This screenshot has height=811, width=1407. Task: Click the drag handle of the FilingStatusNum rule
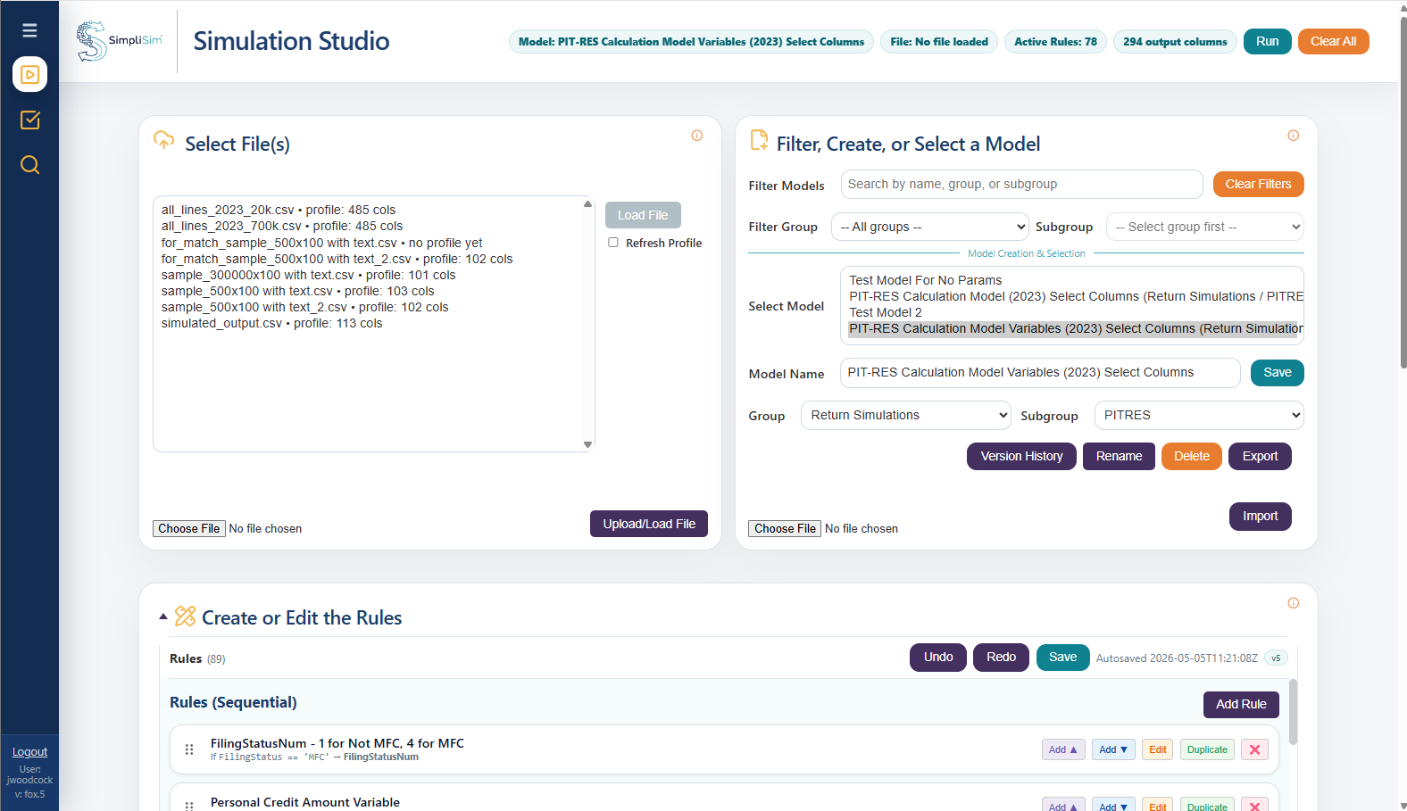click(x=189, y=749)
